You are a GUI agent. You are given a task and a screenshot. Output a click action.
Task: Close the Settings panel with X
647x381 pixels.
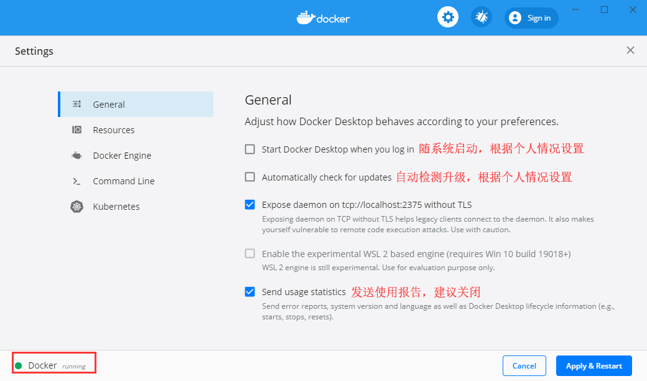click(x=630, y=50)
